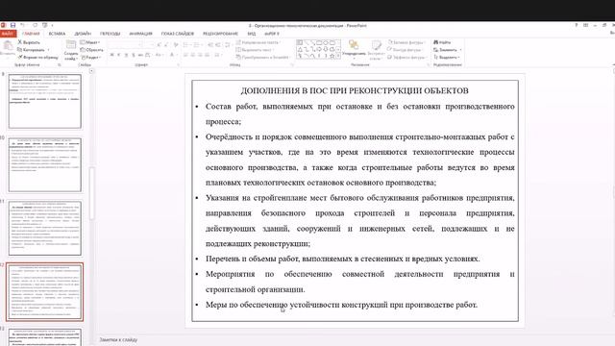The image size is (615, 346).
Task: Align paragraph text left
Action: pos(185,55)
